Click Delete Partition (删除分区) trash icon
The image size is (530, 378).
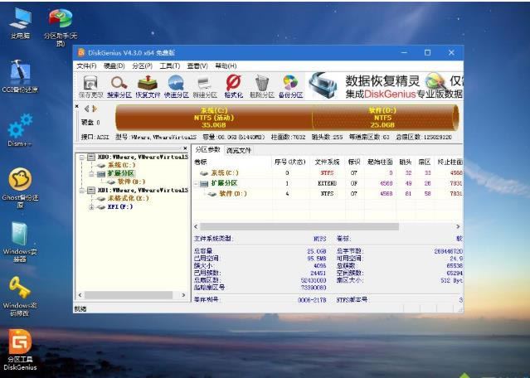point(261,87)
